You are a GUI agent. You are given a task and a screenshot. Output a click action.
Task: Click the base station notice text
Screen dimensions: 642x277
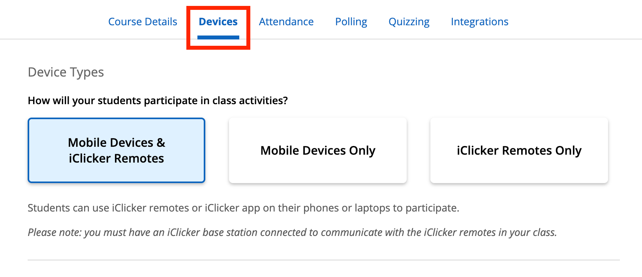coord(293,232)
